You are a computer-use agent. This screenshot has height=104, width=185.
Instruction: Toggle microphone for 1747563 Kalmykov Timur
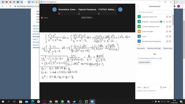click(x=167, y=27)
